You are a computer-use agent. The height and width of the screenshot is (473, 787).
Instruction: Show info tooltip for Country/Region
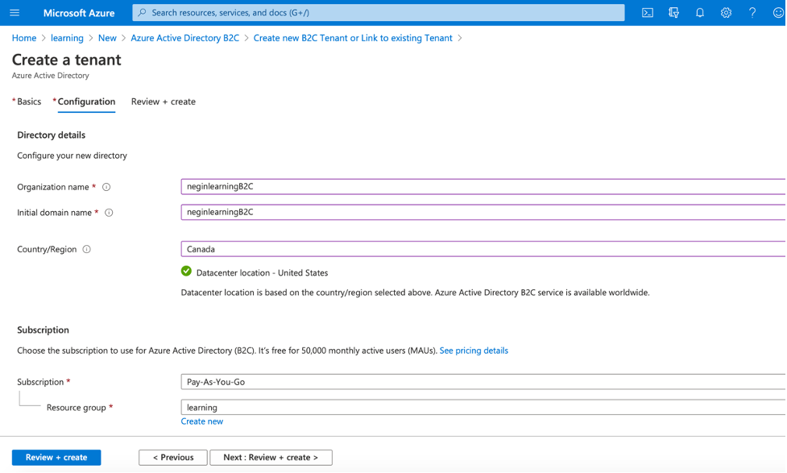pyautogui.click(x=87, y=250)
